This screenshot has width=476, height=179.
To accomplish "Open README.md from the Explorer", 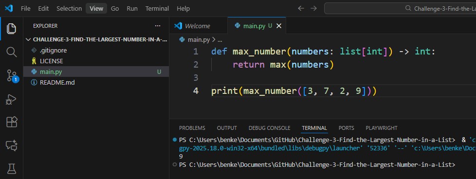I will click(96, 83).
